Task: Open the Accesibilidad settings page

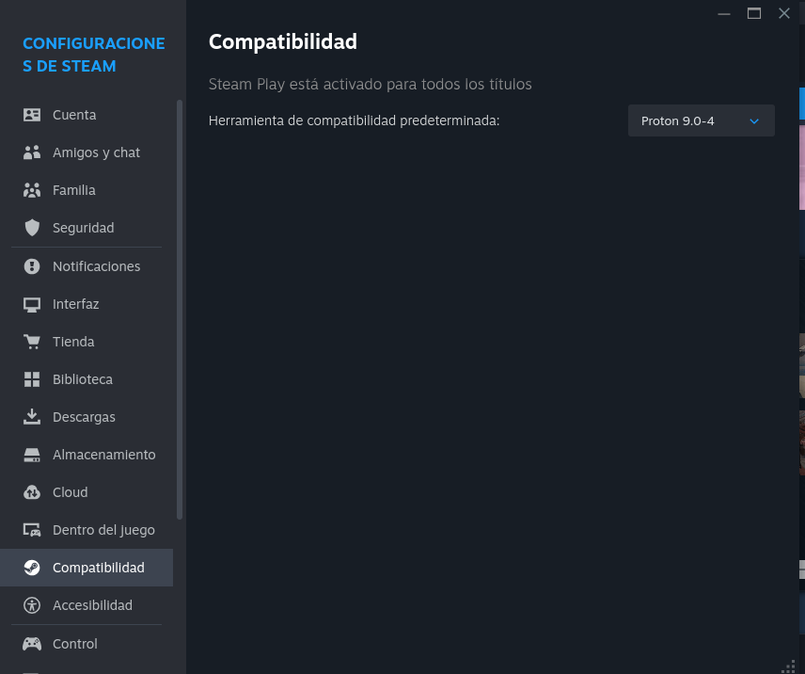Action: 92,605
